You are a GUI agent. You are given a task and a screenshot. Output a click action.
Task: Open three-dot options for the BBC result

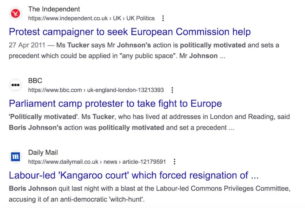pyautogui.click(x=172, y=90)
